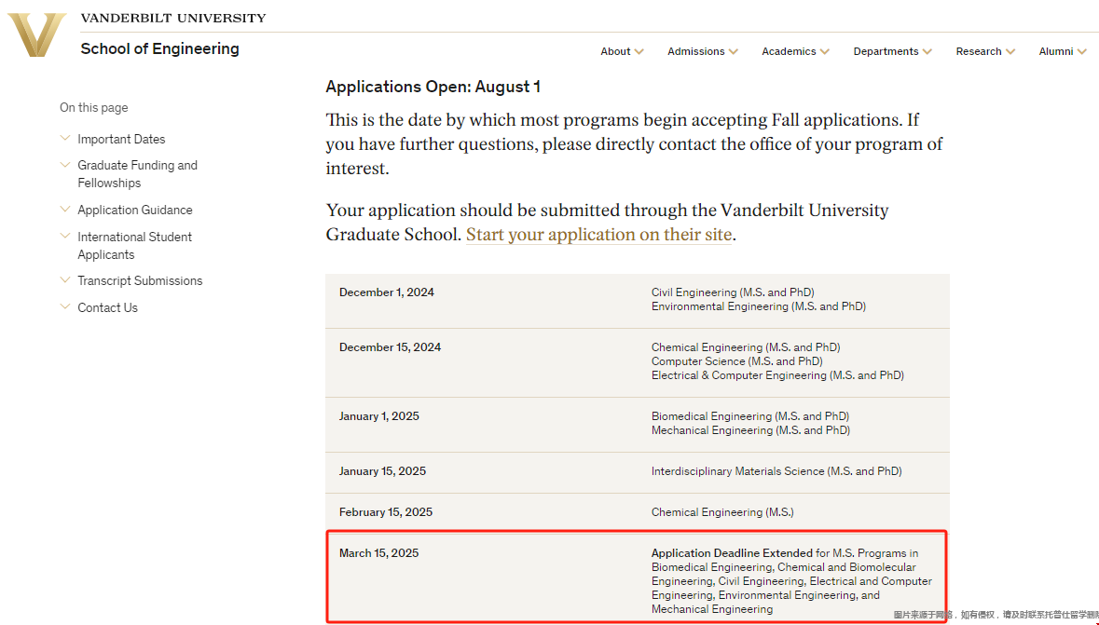This screenshot has height=625, width=1099.
Task: Click chevron beside Transcript Submissions
Action: click(65, 279)
